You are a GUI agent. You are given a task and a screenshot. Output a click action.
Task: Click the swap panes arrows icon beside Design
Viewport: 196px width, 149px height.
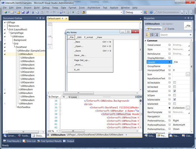pyautogui.click(x=64, y=97)
